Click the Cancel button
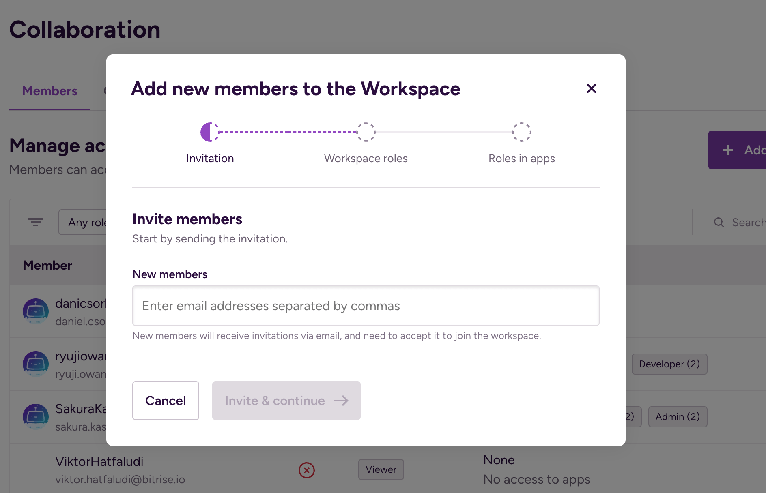Image resolution: width=766 pixels, height=493 pixels. coord(165,401)
